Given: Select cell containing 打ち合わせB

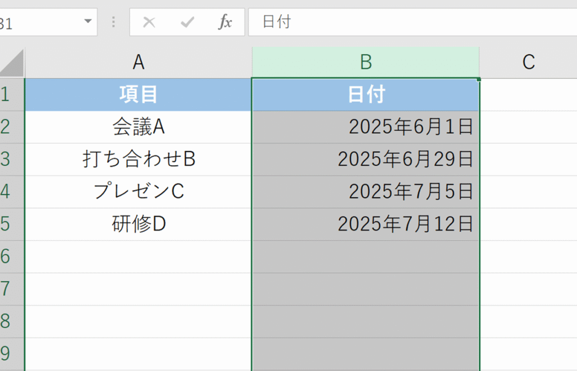Looking at the screenshot, I should [139, 160].
